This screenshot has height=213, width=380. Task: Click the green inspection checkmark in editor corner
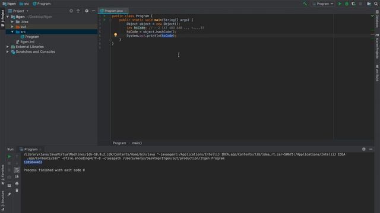372,16
